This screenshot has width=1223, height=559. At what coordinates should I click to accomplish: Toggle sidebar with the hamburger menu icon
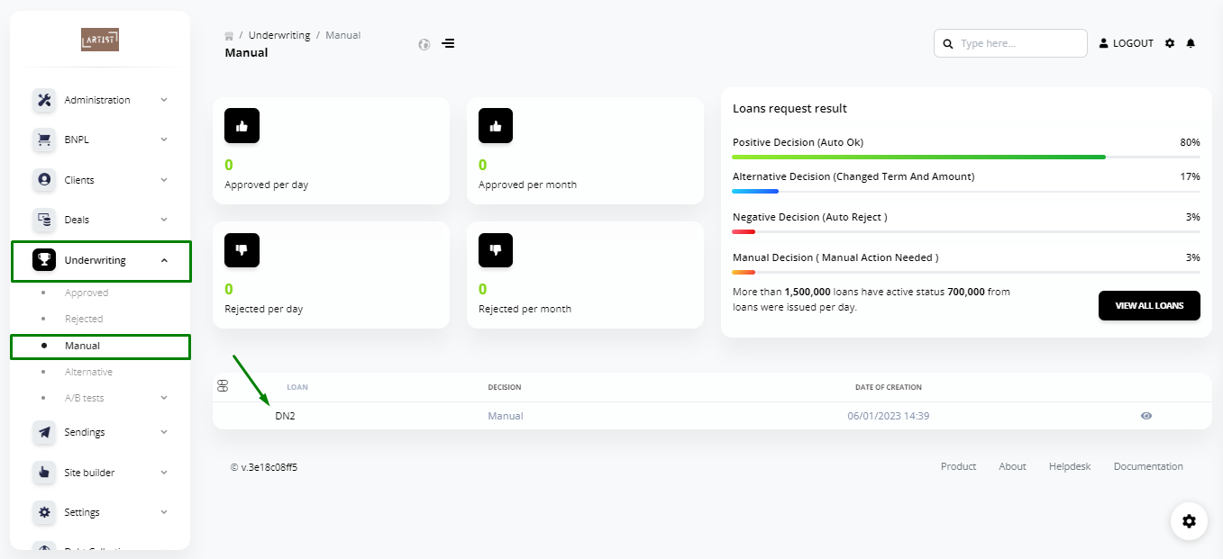(x=448, y=43)
